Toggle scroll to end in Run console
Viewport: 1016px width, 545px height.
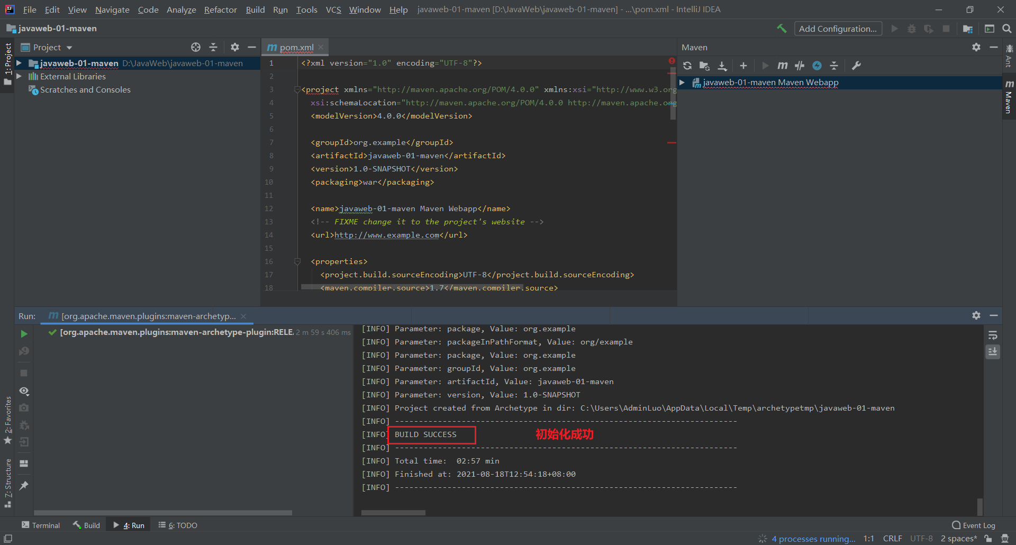pyautogui.click(x=993, y=352)
